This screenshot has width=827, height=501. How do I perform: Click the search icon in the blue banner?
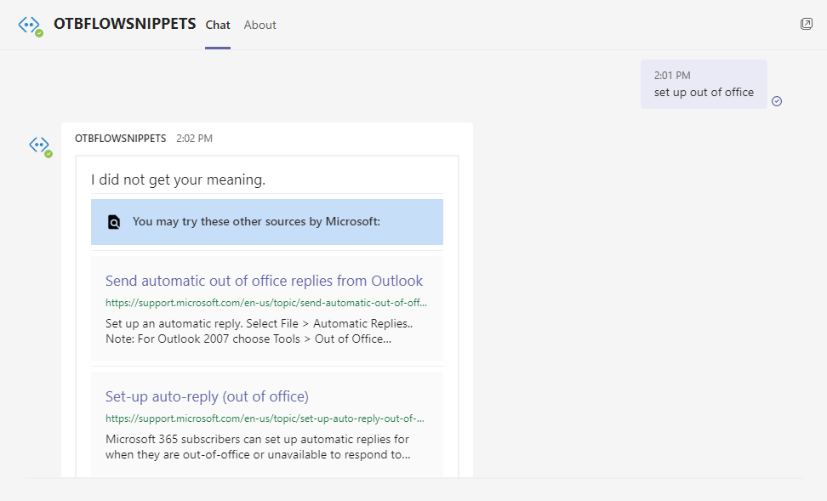[x=114, y=222]
